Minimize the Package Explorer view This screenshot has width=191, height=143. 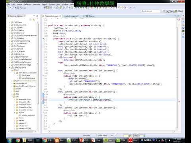34,16
